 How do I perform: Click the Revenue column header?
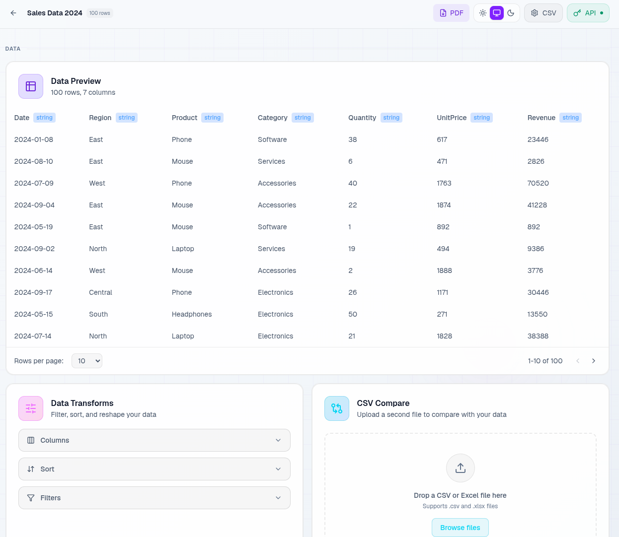(542, 118)
